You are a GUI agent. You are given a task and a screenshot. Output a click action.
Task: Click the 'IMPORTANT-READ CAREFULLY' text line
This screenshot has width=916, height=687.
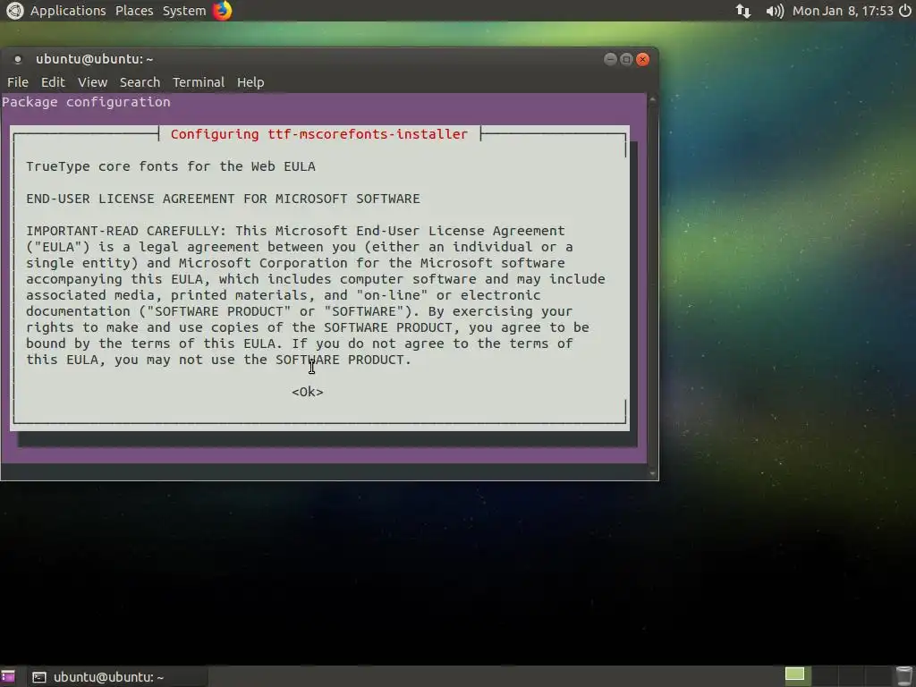click(x=295, y=231)
